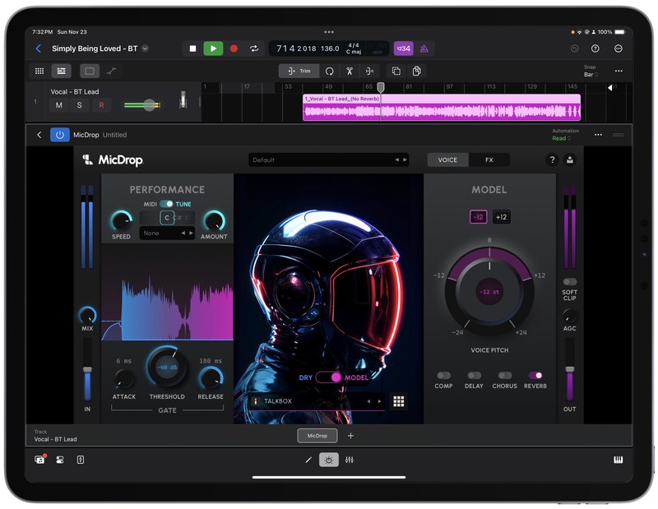Open the preset grid browser icon

(x=399, y=401)
